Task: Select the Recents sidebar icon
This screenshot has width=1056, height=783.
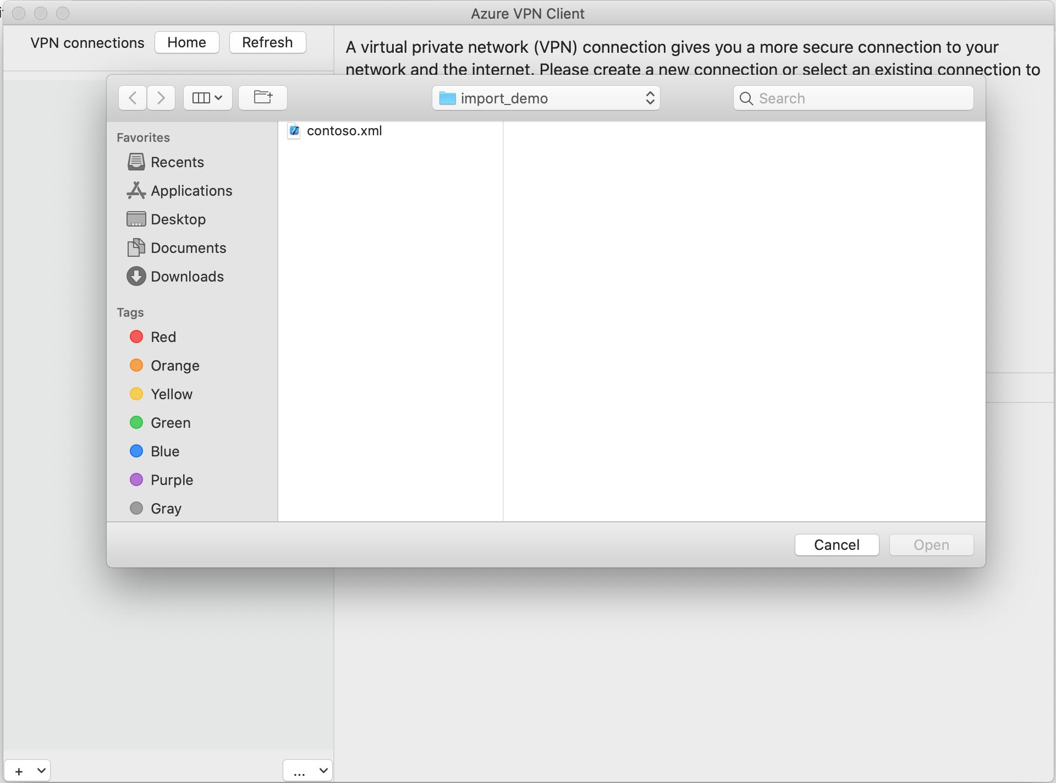Action: 135,162
